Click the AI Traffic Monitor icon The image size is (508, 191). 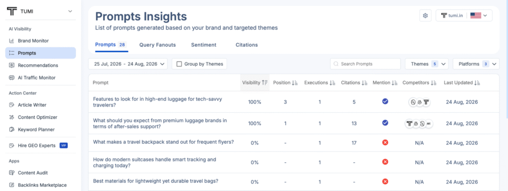[x=11, y=78]
